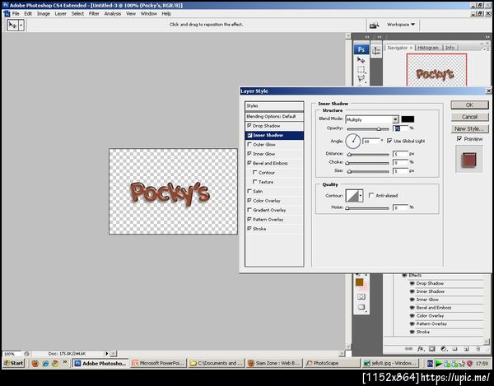Collapse the toolbox with its double arrow
This screenshot has height=386, width=494.
(367, 37)
